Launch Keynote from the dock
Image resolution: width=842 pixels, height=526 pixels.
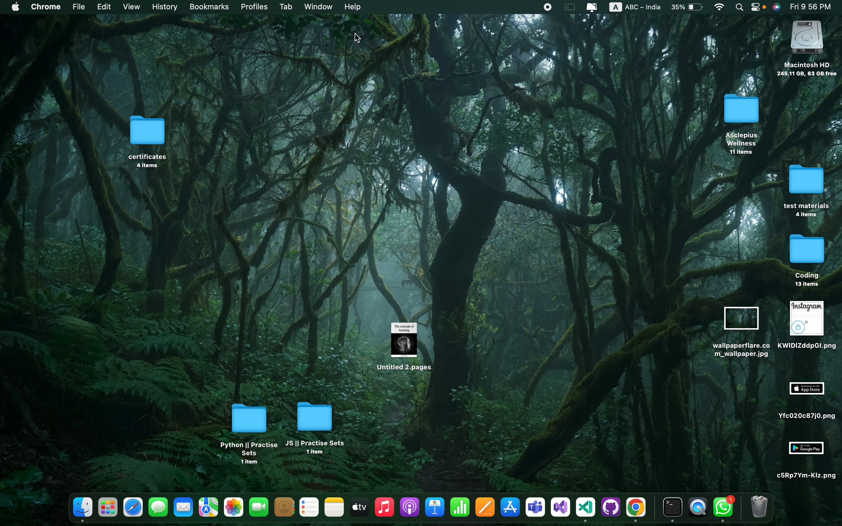point(435,507)
